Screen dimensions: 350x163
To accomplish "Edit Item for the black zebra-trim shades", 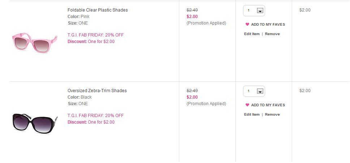I will 252,115.
